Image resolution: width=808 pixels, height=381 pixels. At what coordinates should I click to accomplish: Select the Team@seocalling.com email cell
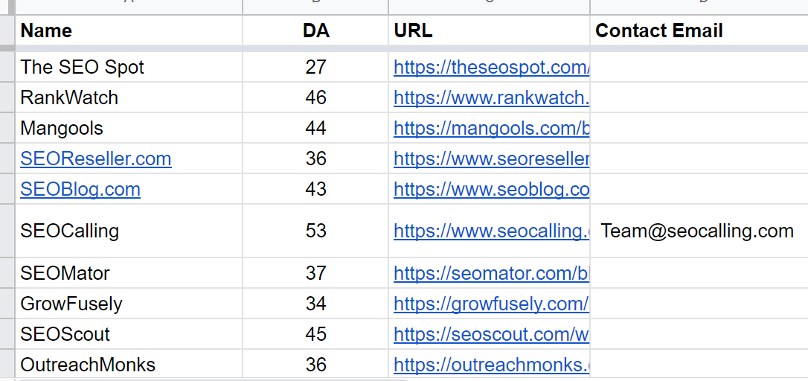click(x=699, y=231)
